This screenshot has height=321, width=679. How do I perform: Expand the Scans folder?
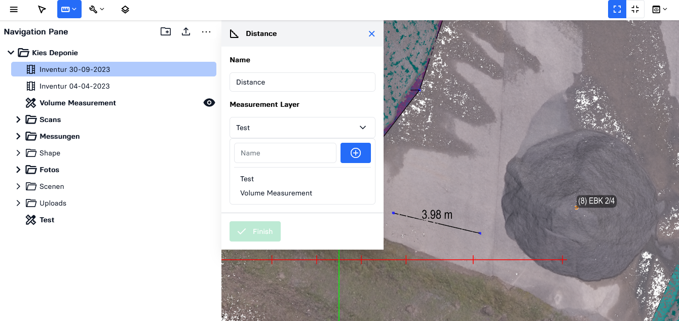coord(18,119)
